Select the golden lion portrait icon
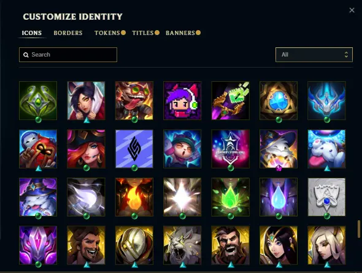The image size is (362, 273). [x=182, y=245]
